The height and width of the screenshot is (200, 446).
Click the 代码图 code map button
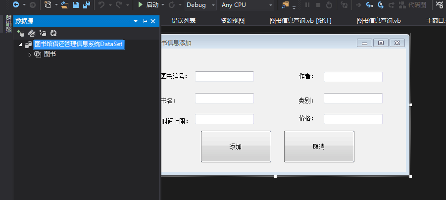pyautogui.click(x=412, y=5)
